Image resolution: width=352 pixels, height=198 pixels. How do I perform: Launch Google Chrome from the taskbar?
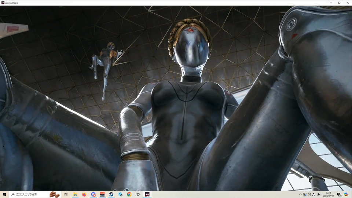pos(129,194)
